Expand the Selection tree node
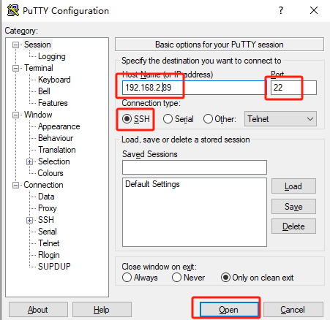330x320 pixels. pyautogui.click(x=29, y=161)
